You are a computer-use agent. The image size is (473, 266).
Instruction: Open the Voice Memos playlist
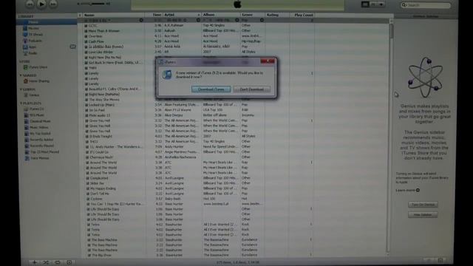[39, 158]
